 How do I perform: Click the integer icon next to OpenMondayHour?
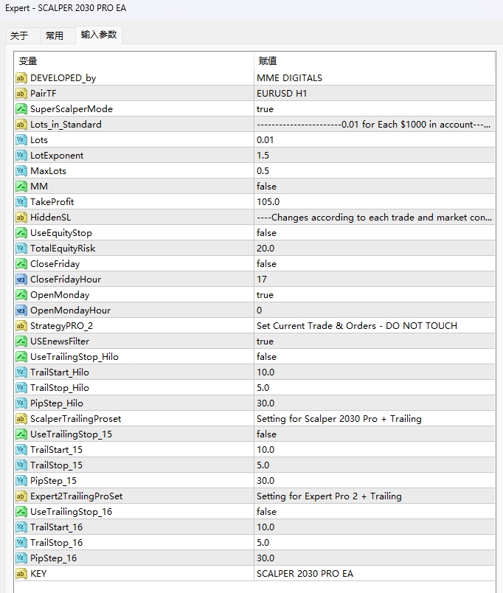point(21,311)
